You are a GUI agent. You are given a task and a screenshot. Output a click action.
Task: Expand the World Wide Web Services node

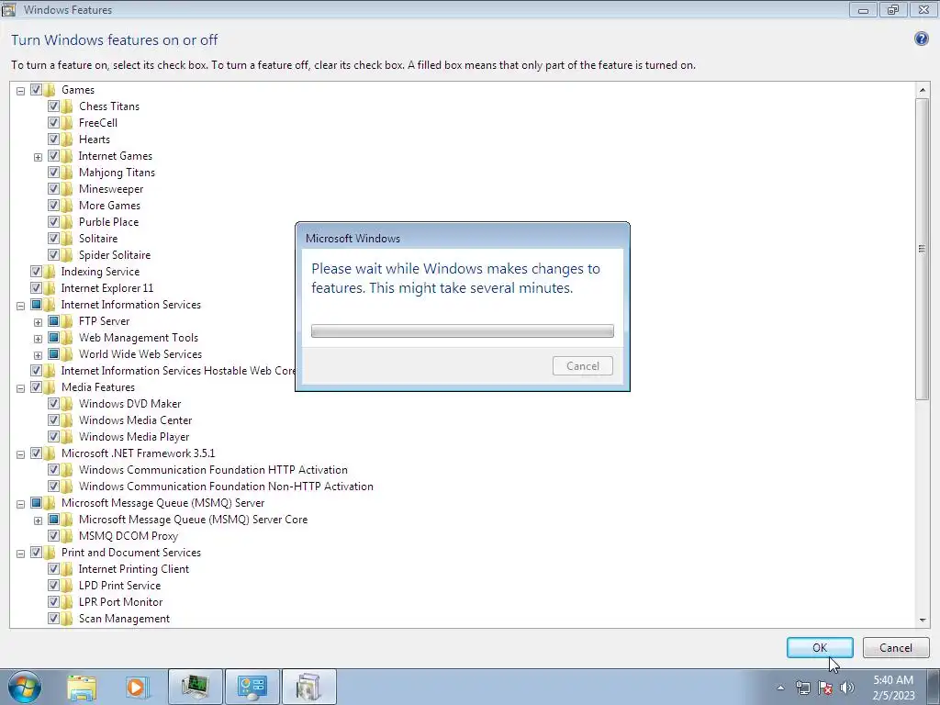pyautogui.click(x=38, y=355)
